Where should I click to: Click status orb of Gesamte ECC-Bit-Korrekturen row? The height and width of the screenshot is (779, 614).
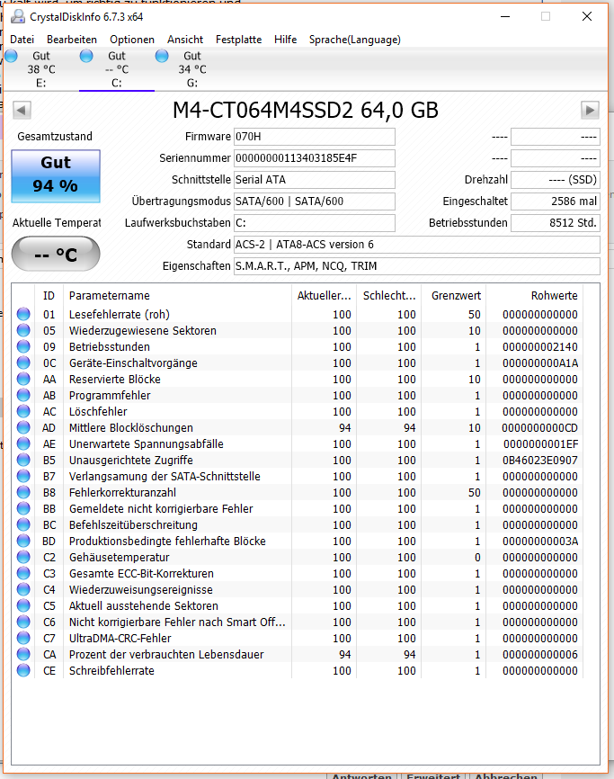tap(23, 573)
